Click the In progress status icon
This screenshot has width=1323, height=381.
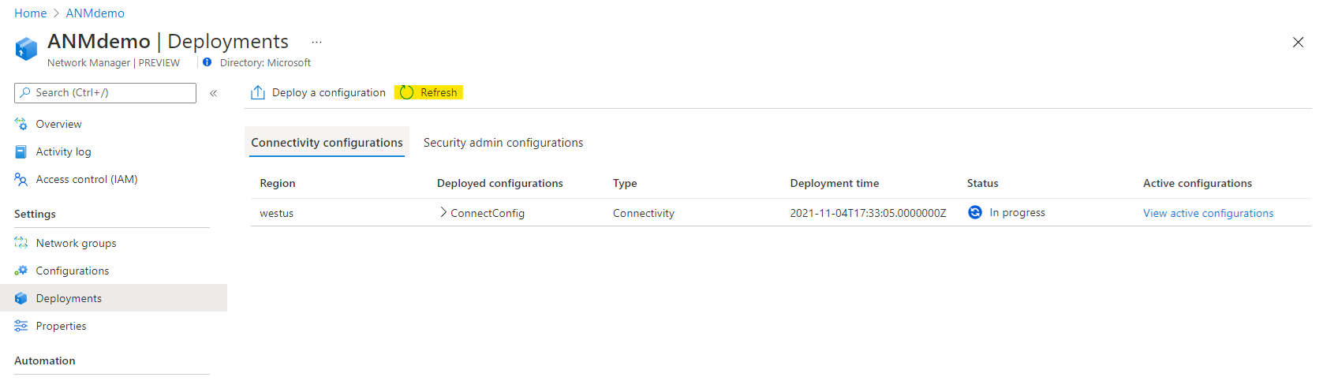pos(975,212)
